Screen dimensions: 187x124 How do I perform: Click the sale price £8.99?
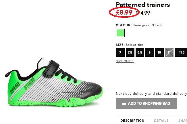[124, 12]
